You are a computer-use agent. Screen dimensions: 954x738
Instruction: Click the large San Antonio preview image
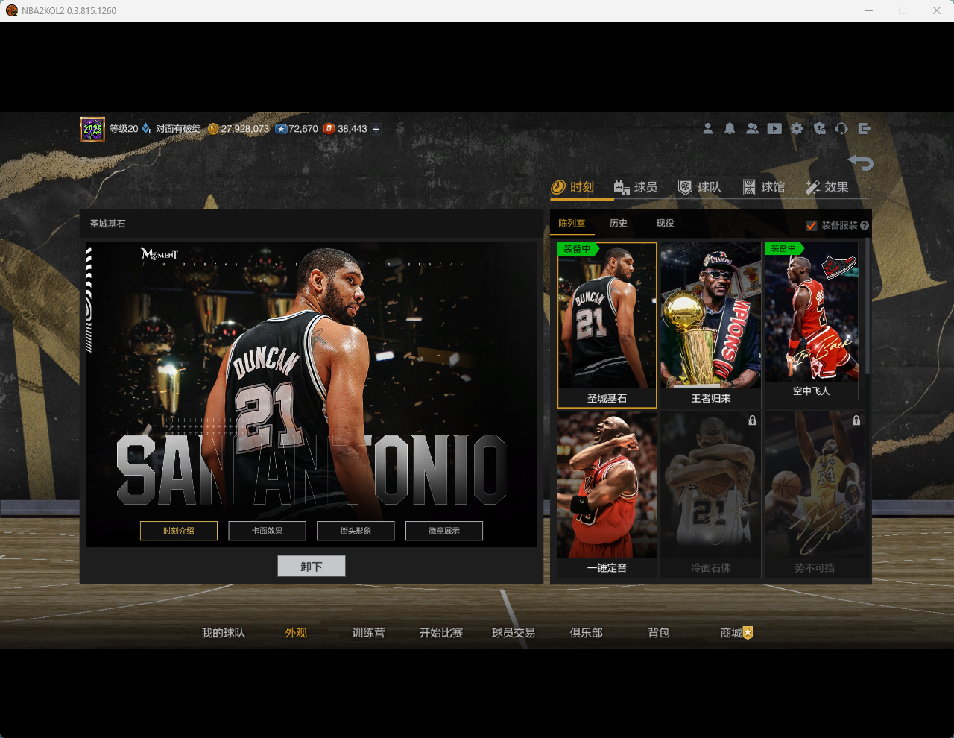pos(312,394)
